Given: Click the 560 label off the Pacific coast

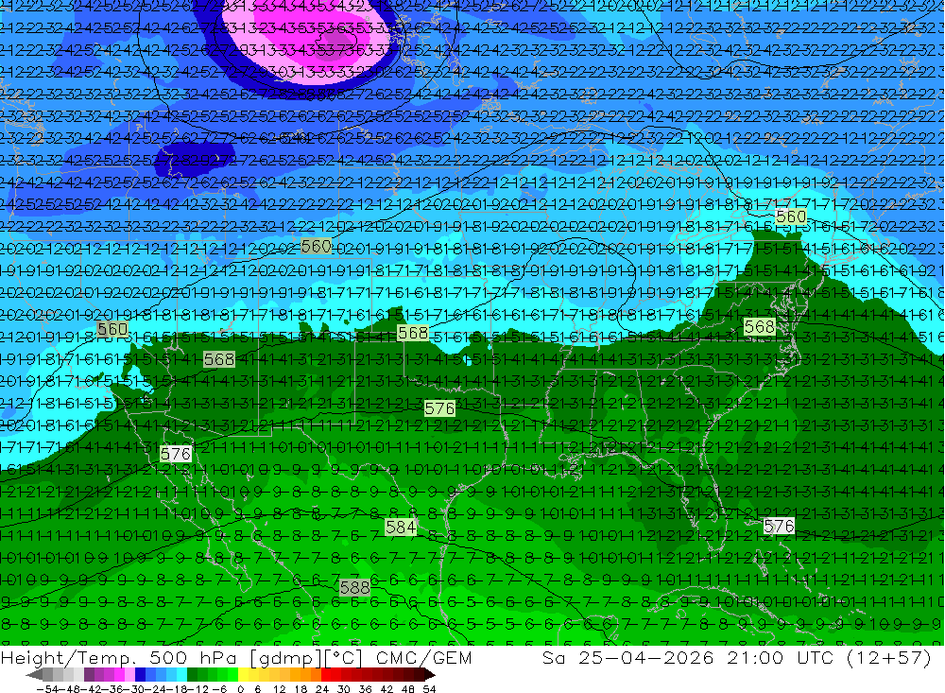Looking at the screenshot, I should pos(112,329).
